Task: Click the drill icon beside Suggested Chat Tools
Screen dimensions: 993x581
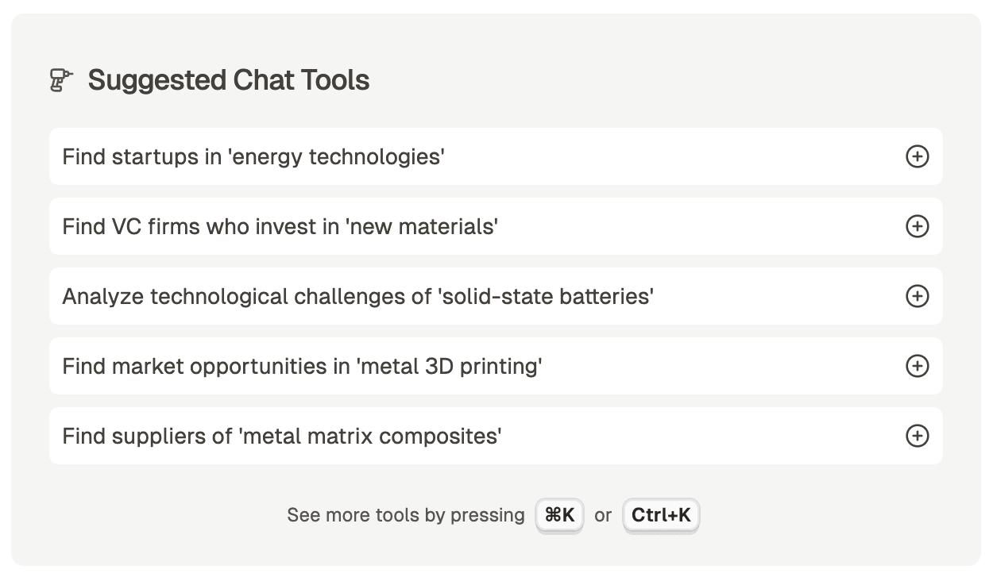Action: click(x=61, y=80)
